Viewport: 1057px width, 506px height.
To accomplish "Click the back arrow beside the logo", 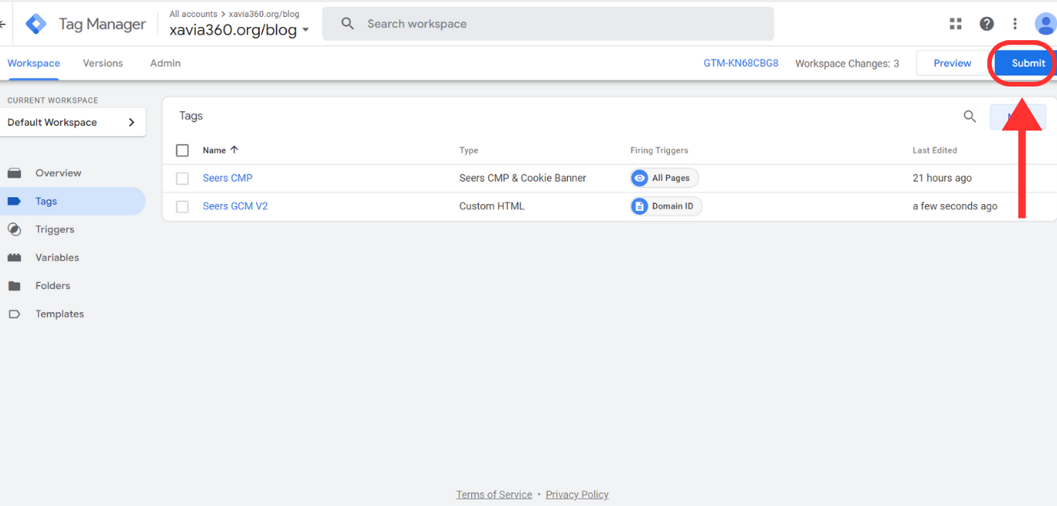I will (3, 24).
